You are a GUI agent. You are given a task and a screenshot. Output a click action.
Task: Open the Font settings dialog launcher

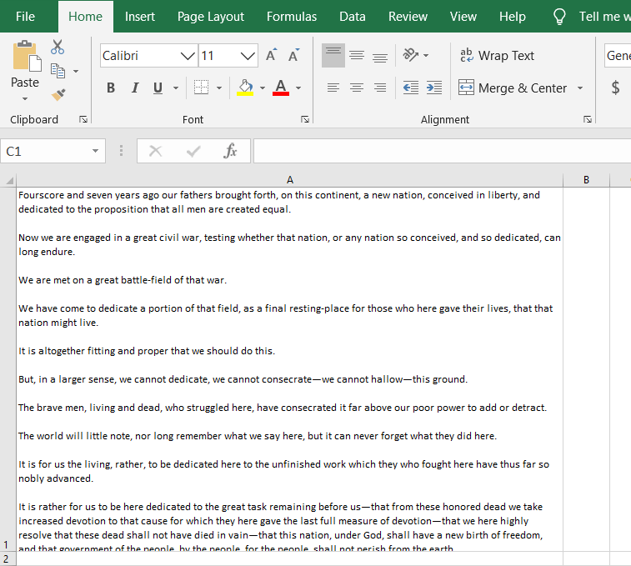point(305,119)
